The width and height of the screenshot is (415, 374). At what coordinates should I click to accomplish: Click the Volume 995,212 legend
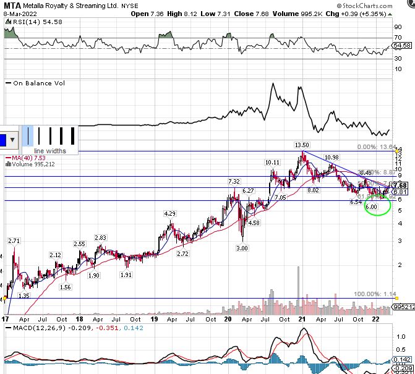tap(30, 164)
